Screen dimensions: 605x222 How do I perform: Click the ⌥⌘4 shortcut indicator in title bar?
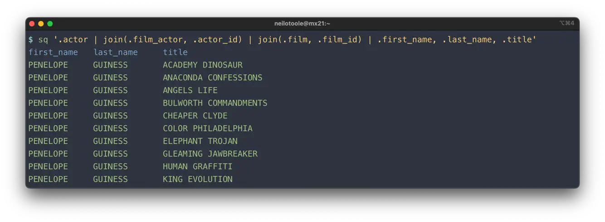point(566,23)
